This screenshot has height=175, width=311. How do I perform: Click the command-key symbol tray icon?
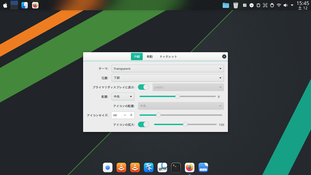265,5
